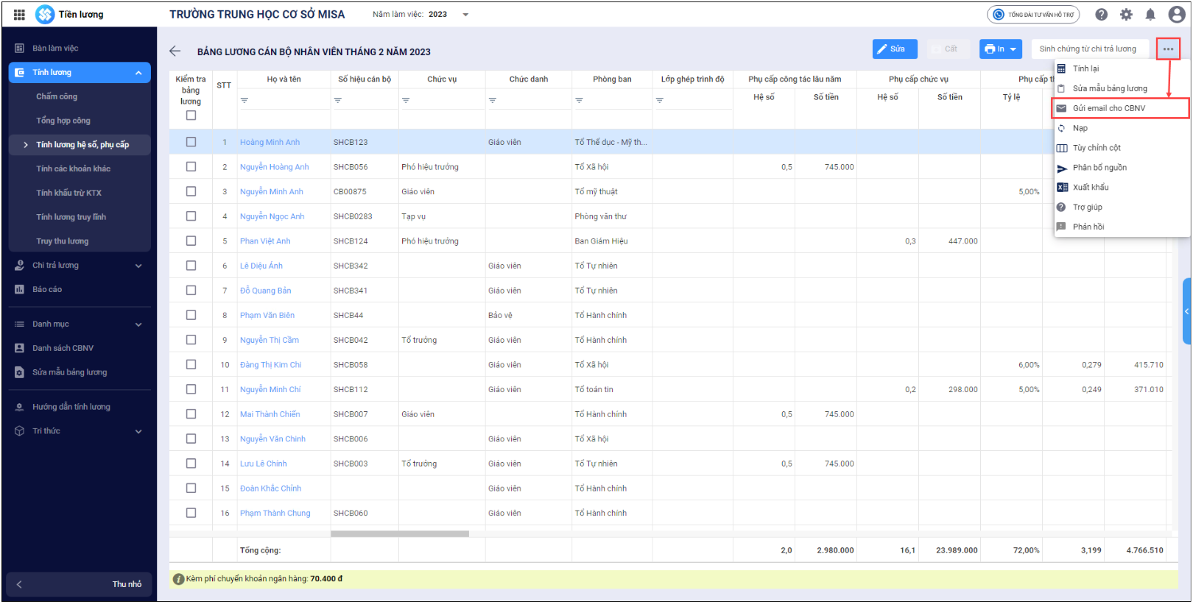
Task: Tick checkbox for Phạm Thành Chung
Action: point(191,513)
